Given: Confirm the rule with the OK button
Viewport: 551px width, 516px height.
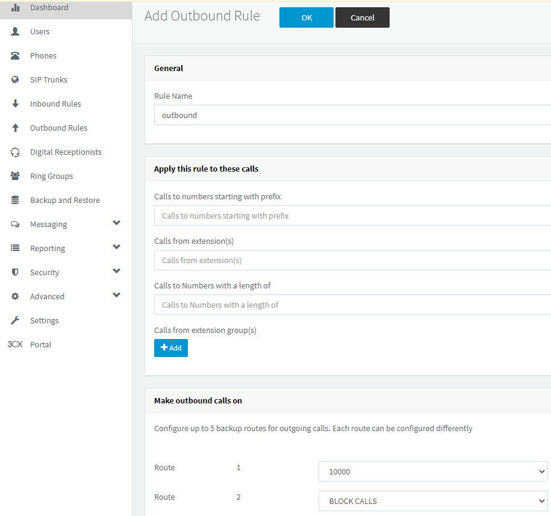Looking at the screenshot, I should click(x=307, y=17).
